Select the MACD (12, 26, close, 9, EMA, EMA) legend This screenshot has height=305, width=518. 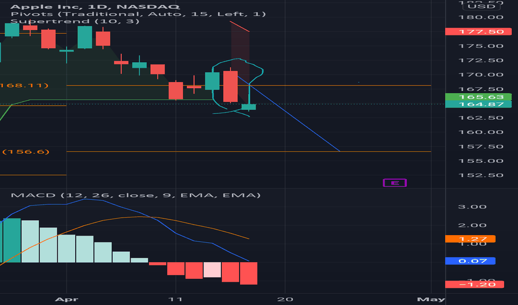(136, 195)
